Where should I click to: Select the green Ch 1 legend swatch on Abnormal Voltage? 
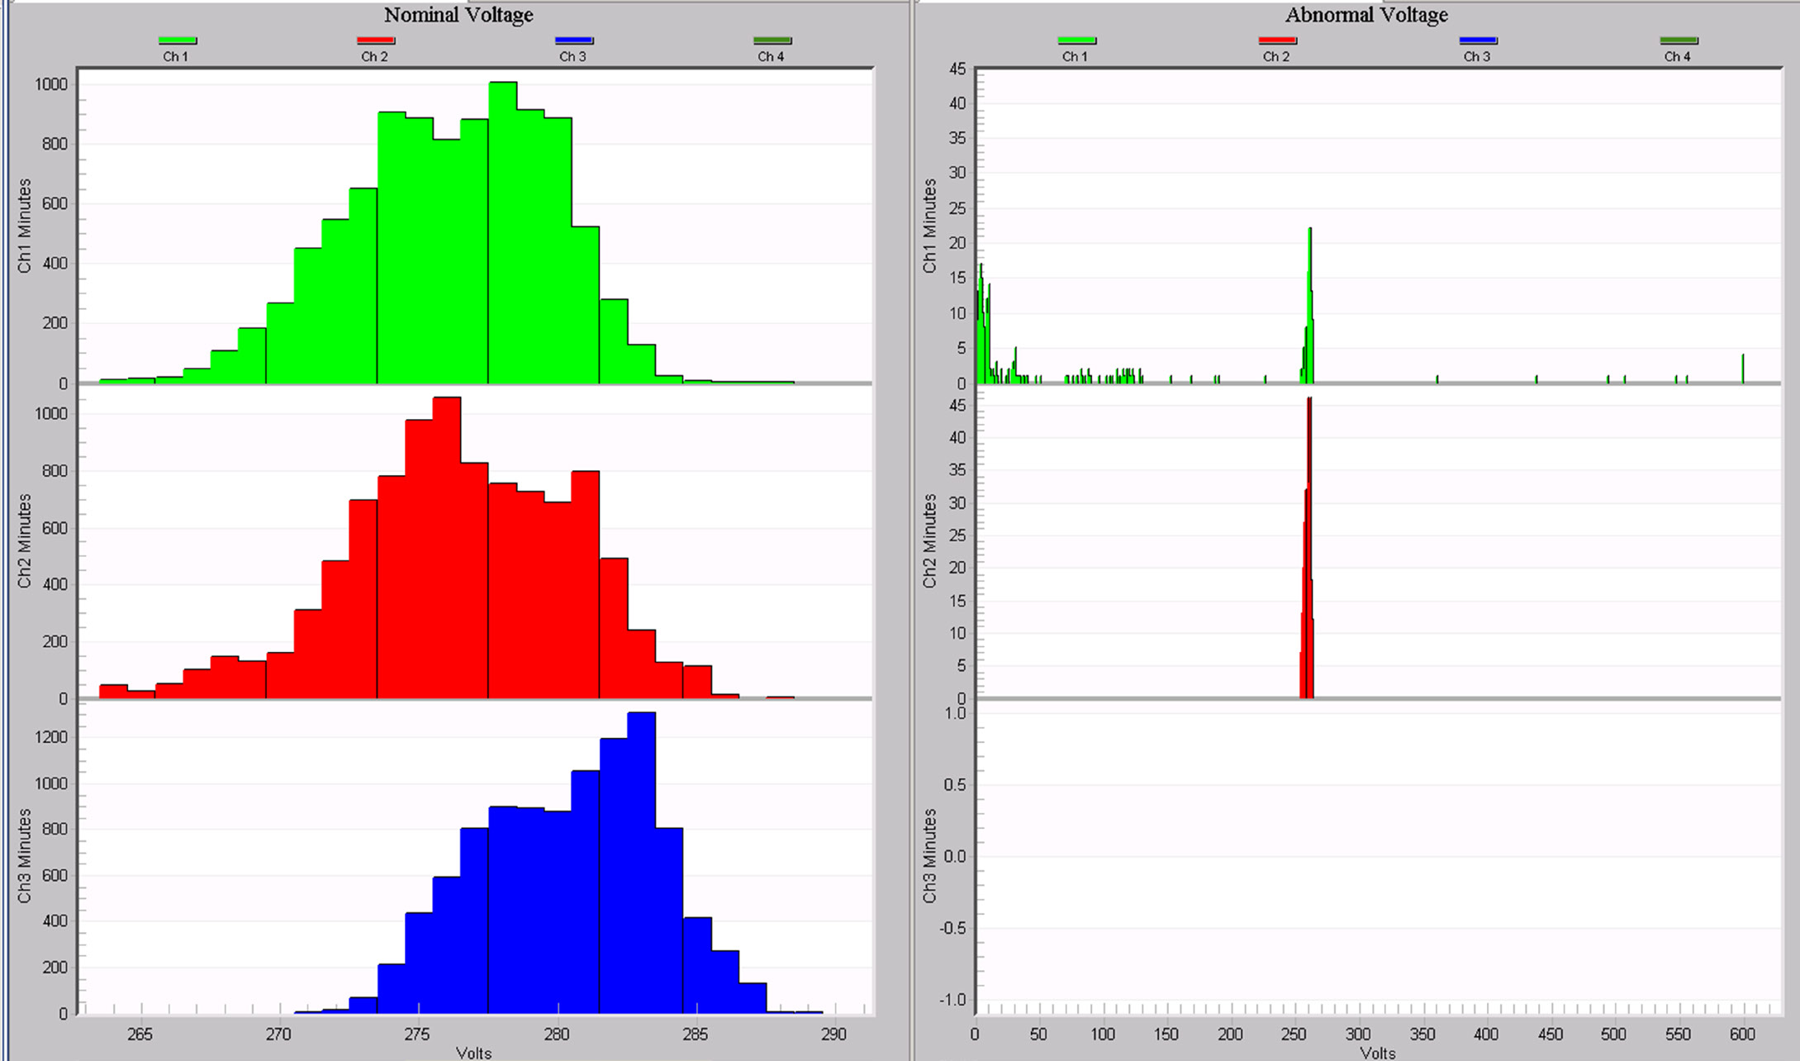pos(1076,40)
